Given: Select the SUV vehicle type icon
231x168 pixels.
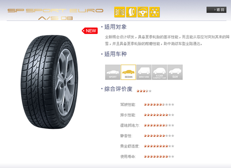Looking at the screenshot, I should pos(175,72).
